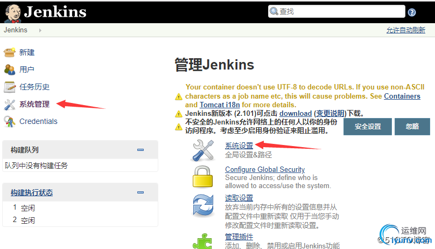Click the Global Security padlock icon
This screenshot has height=249, width=435.
pos(203,177)
